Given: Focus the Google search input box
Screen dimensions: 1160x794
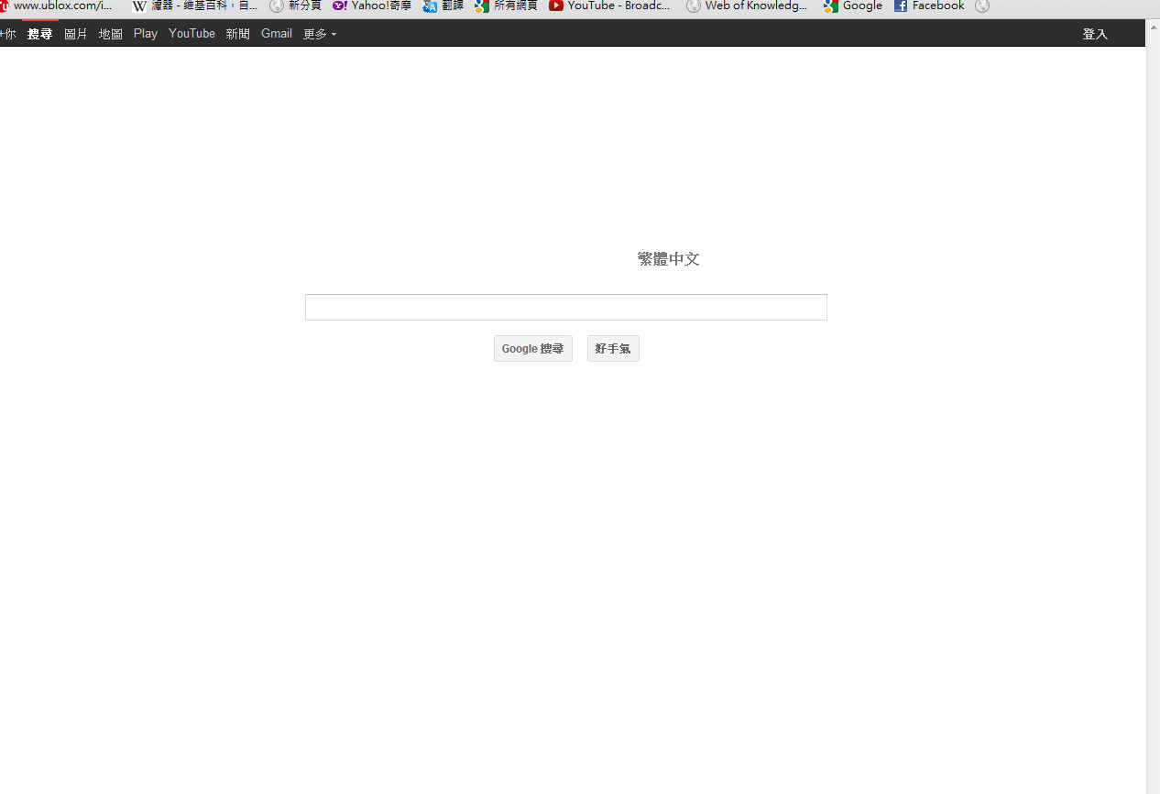Looking at the screenshot, I should tap(566, 307).
